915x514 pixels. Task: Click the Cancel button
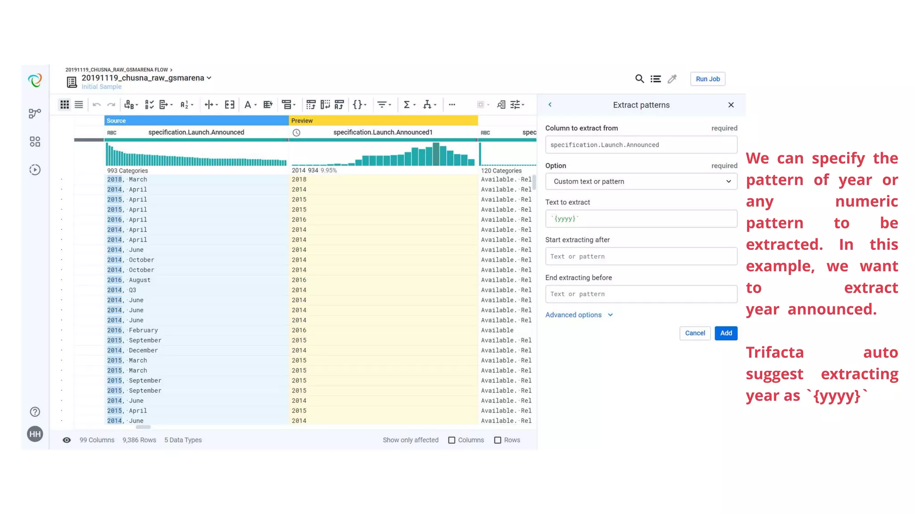point(695,333)
